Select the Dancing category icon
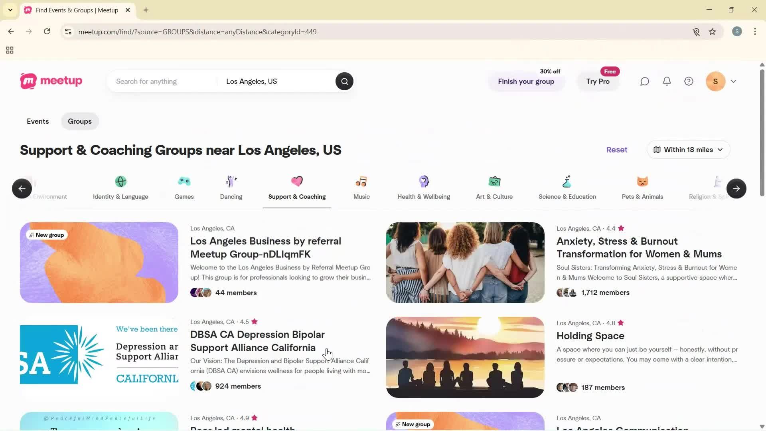 pos(231,182)
